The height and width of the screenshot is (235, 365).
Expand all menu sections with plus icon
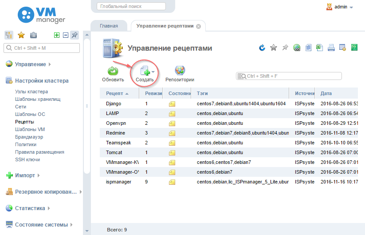pos(57,35)
